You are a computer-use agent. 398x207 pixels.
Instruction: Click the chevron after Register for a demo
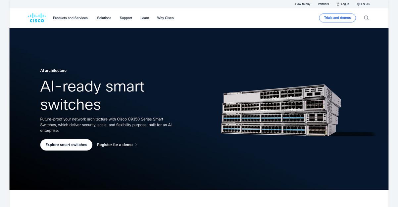pyautogui.click(x=136, y=145)
